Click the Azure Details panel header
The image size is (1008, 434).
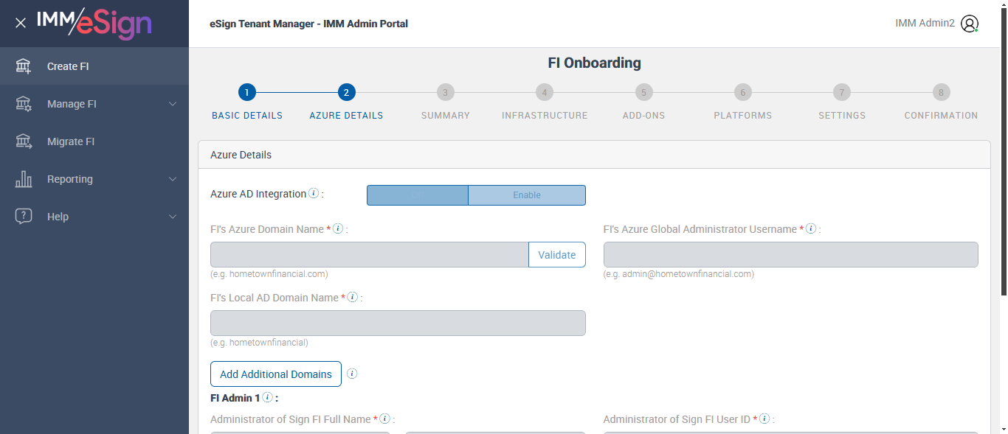click(x=594, y=155)
